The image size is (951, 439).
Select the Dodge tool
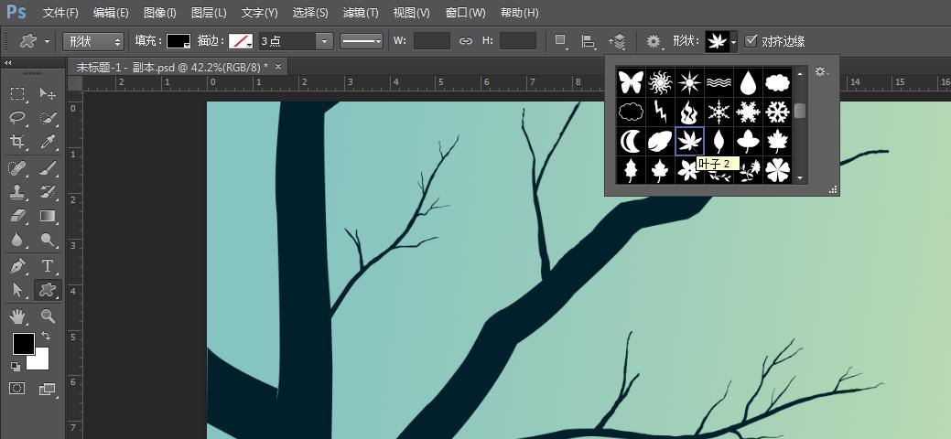(48, 241)
